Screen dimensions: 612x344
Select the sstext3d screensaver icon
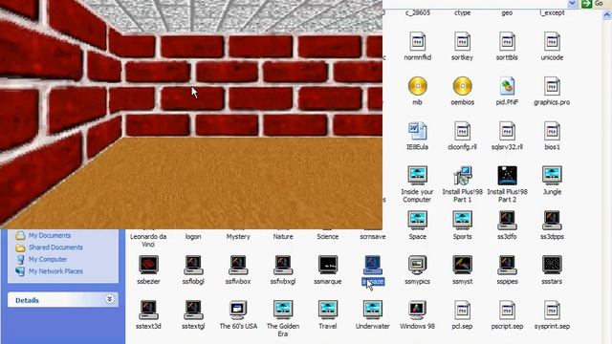pyautogui.click(x=148, y=310)
